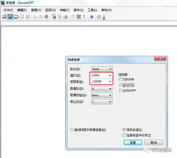Click the Copy toolbar icon
Viewport: 177px width, 158px height.
[x=35, y=17]
